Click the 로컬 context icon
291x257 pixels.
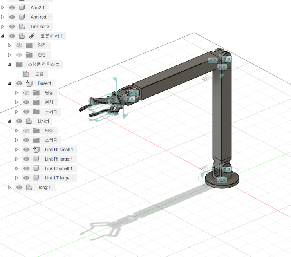[x=26, y=74]
